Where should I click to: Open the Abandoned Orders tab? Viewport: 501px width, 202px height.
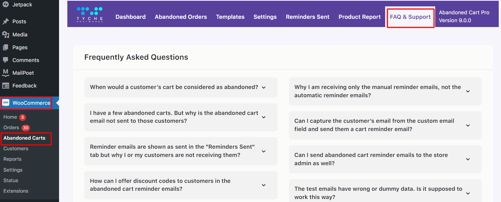[x=181, y=17]
